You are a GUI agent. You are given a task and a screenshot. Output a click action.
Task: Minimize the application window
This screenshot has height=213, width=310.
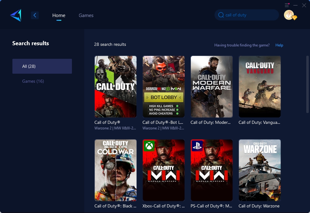[x=295, y=5]
